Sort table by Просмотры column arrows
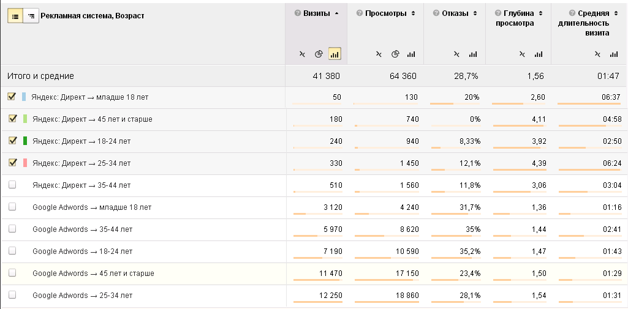 (x=414, y=13)
